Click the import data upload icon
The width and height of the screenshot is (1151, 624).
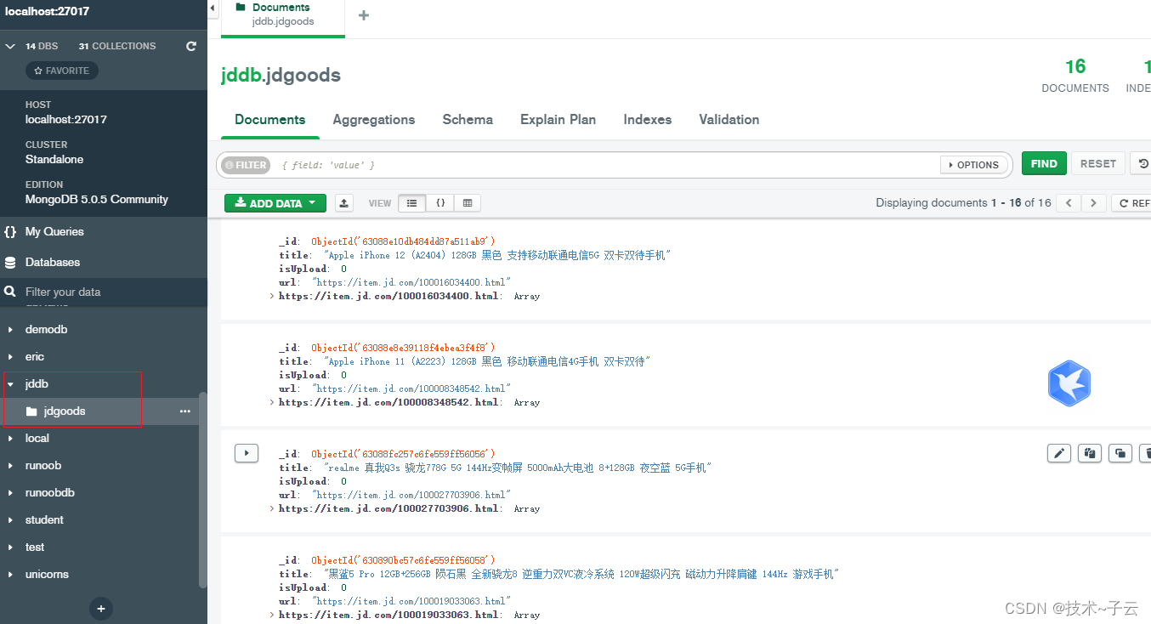coord(343,203)
